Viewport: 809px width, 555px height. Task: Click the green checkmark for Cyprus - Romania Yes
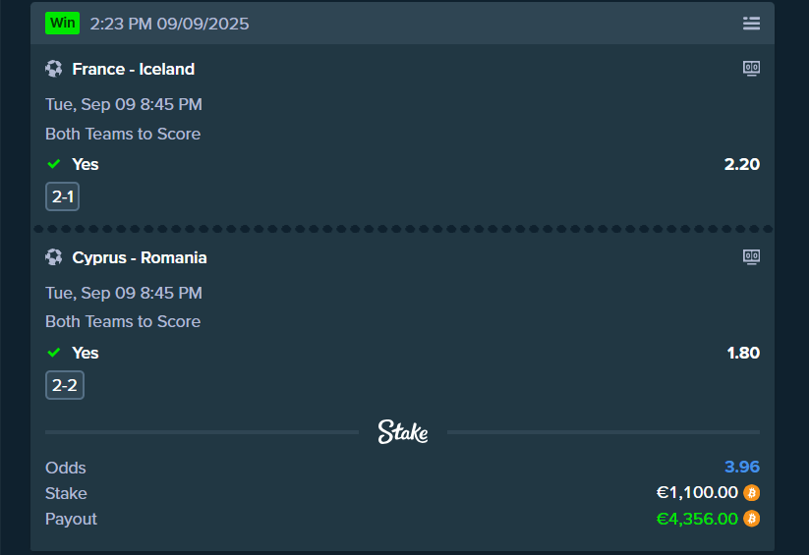click(x=54, y=353)
